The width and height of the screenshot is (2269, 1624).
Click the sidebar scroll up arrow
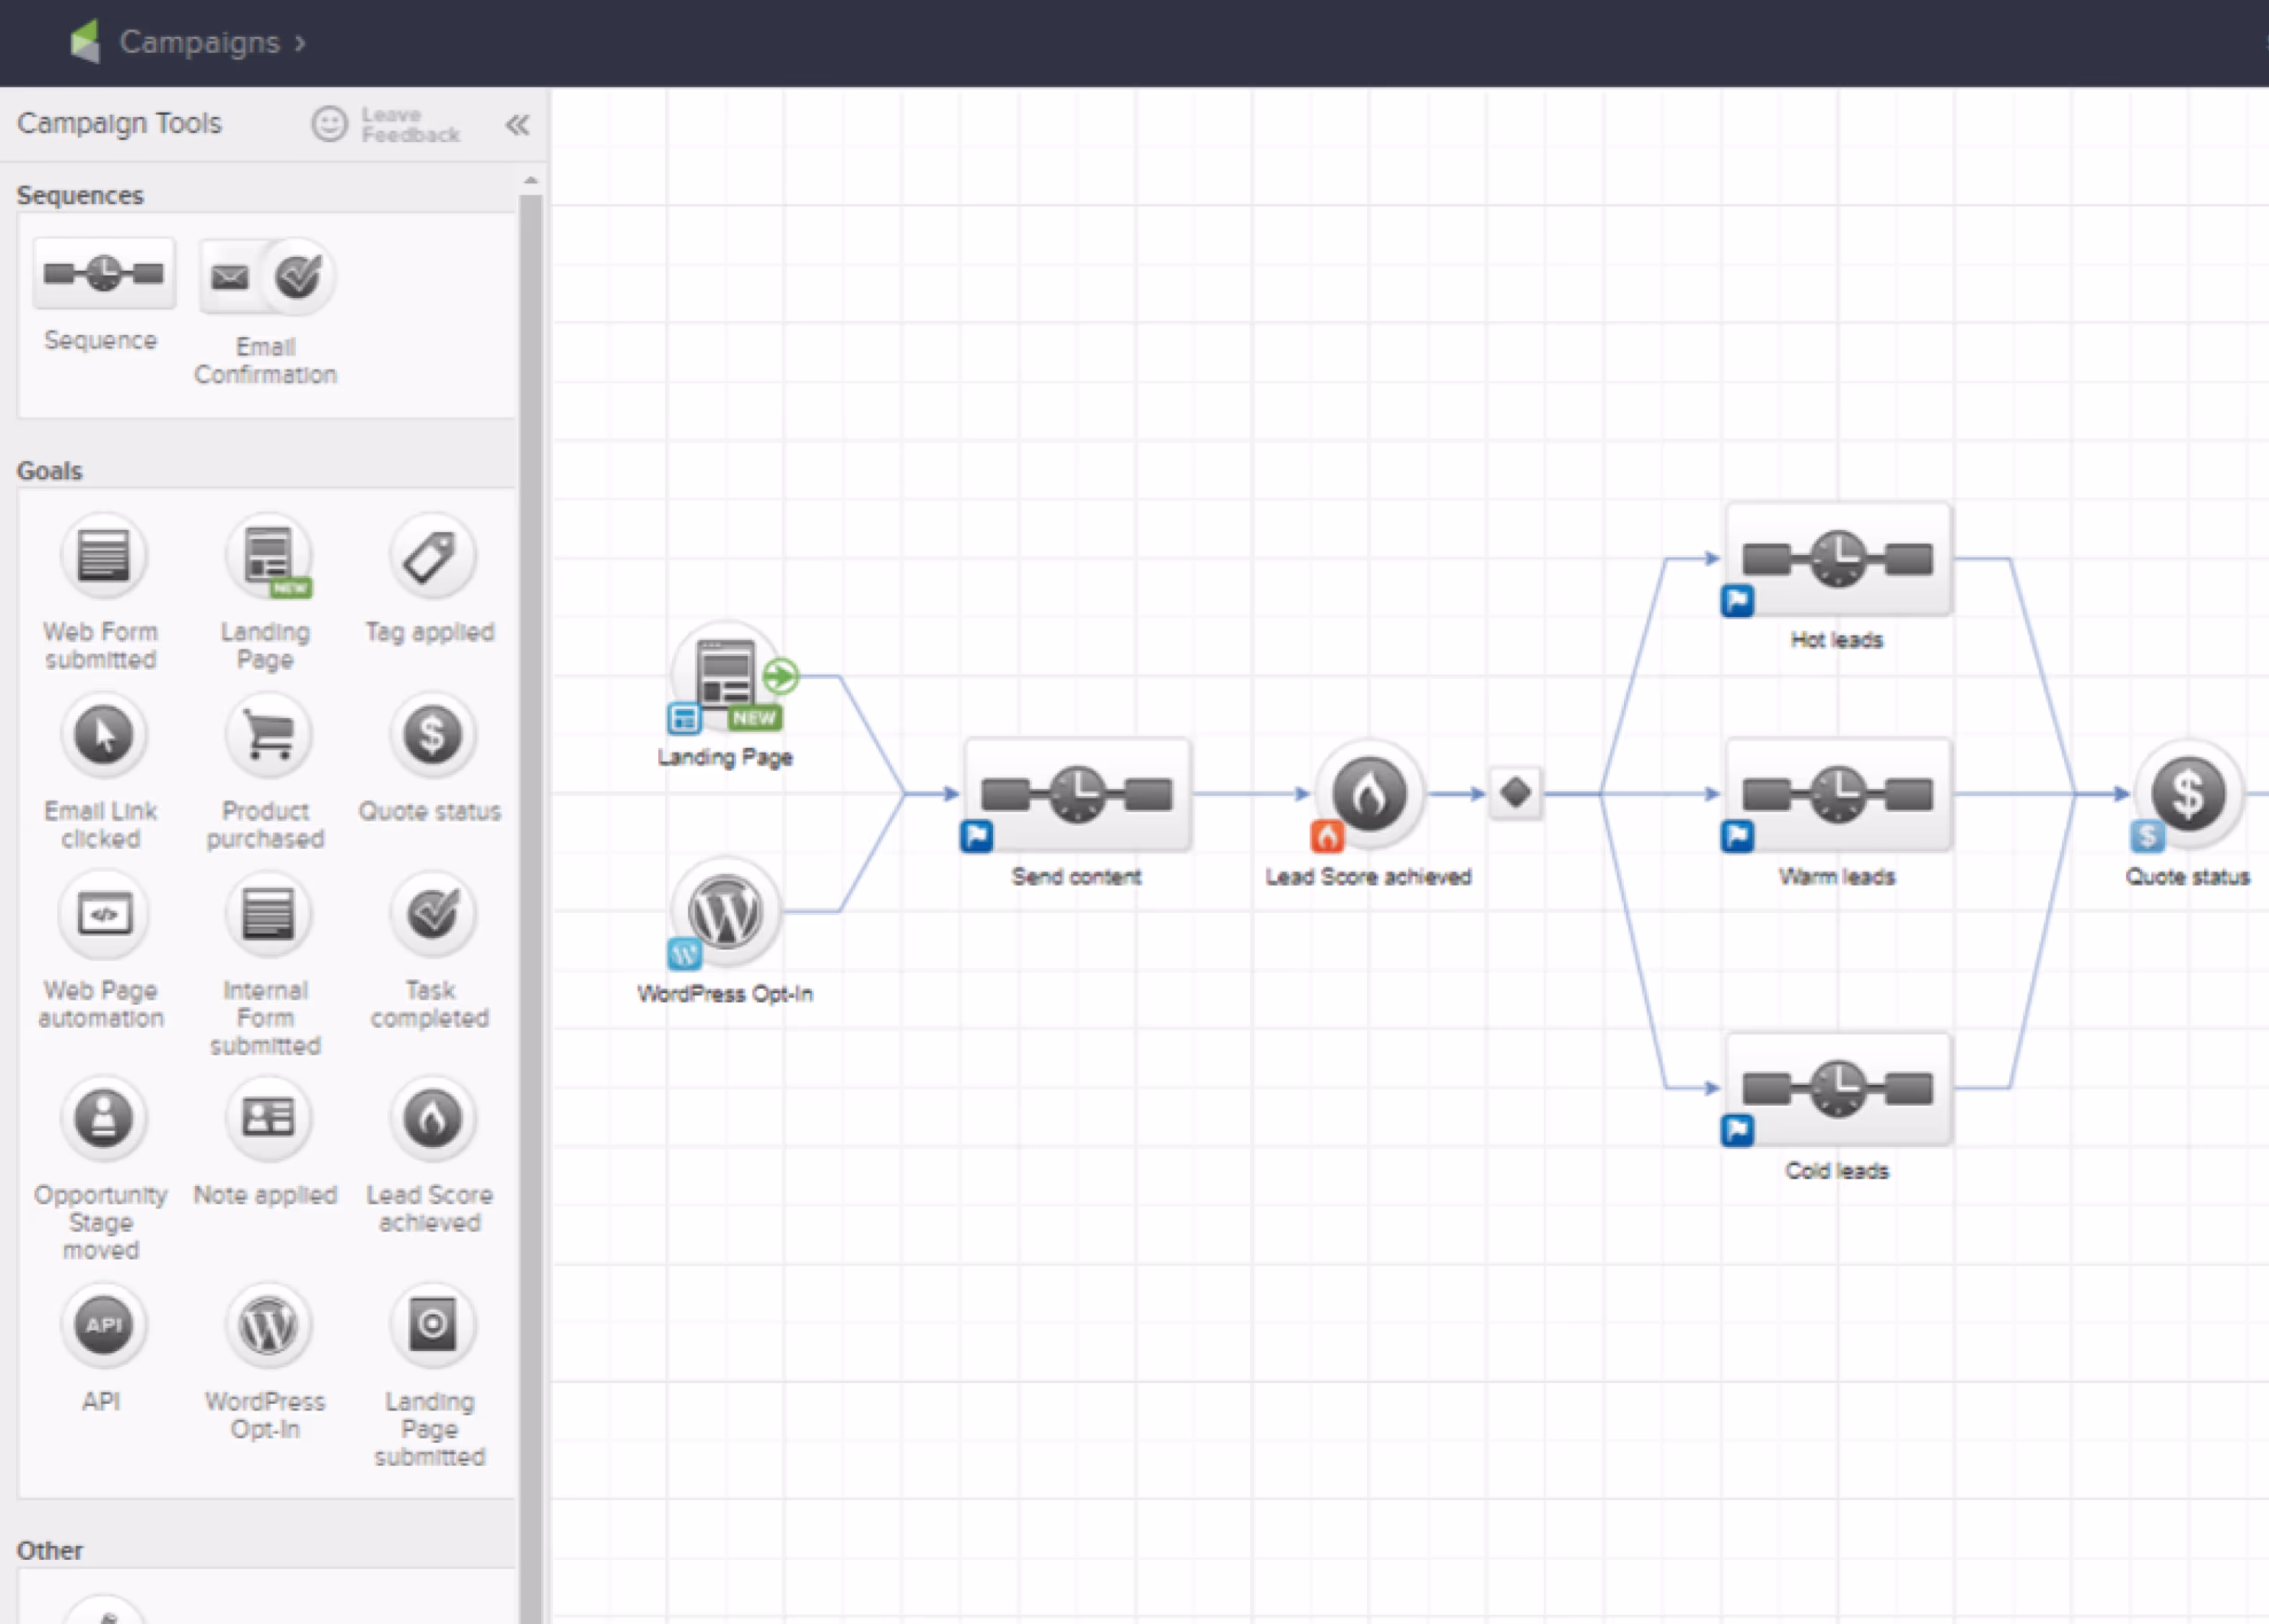531,181
